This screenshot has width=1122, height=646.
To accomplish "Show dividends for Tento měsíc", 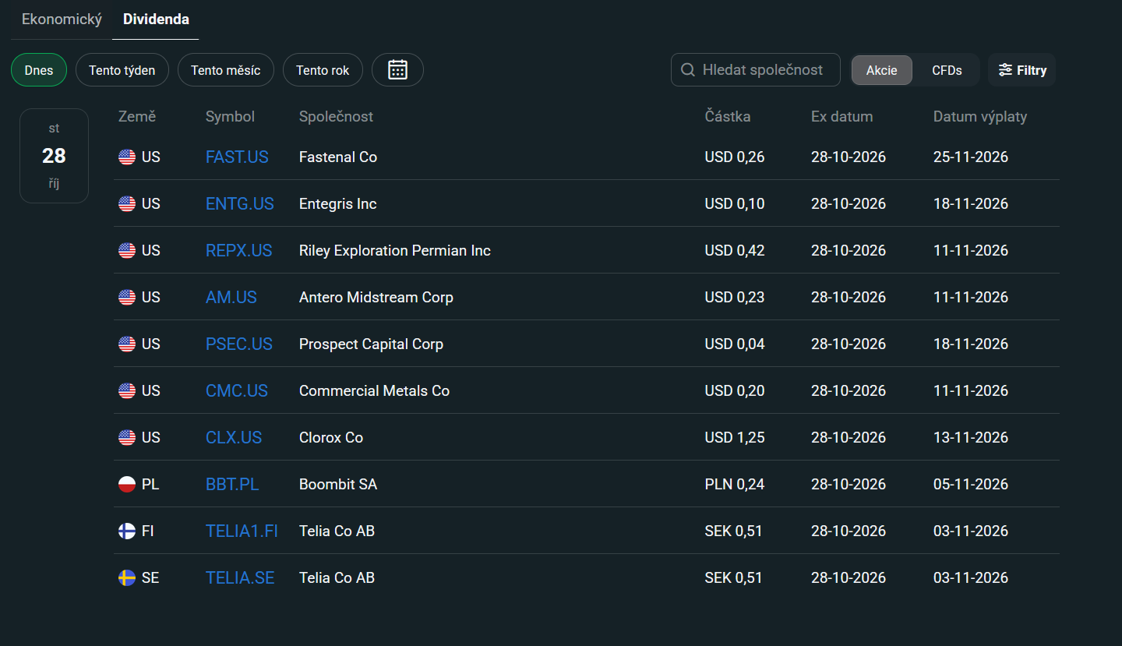I will point(226,70).
